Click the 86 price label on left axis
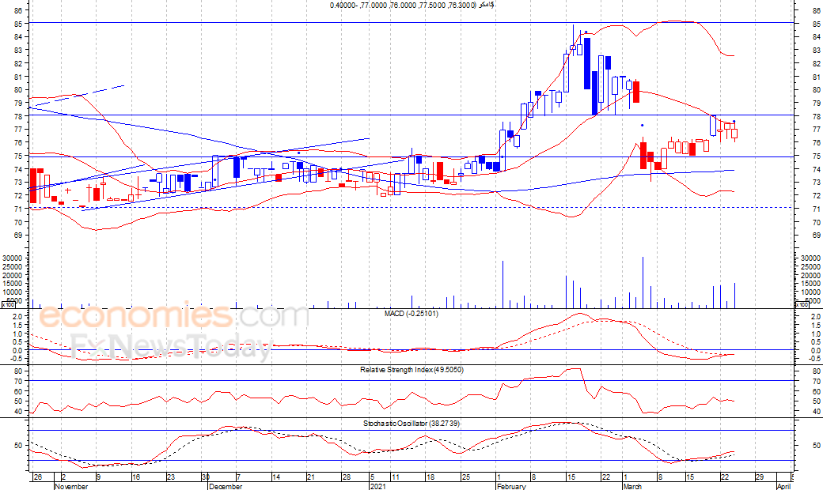Image resolution: width=823 pixels, height=490 pixels. tap(18, 10)
